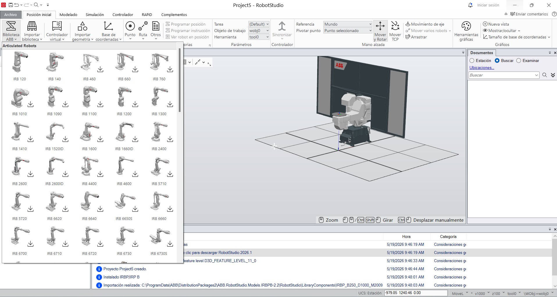Image resolution: width=557 pixels, height=297 pixels.
Task: Open Base de coordenadas tool
Action: click(x=108, y=31)
